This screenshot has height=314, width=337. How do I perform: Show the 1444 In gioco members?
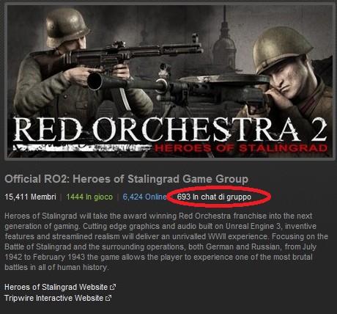click(89, 197)
